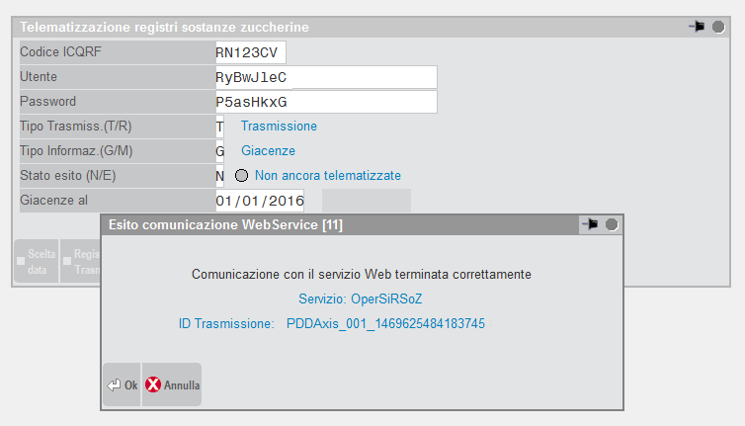Click the Giacenze description text
This screenshot has width=745, height=426.
click(268, 151)
